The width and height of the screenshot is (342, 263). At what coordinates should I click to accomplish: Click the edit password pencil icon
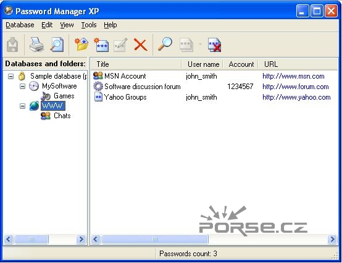click(120, 45)
